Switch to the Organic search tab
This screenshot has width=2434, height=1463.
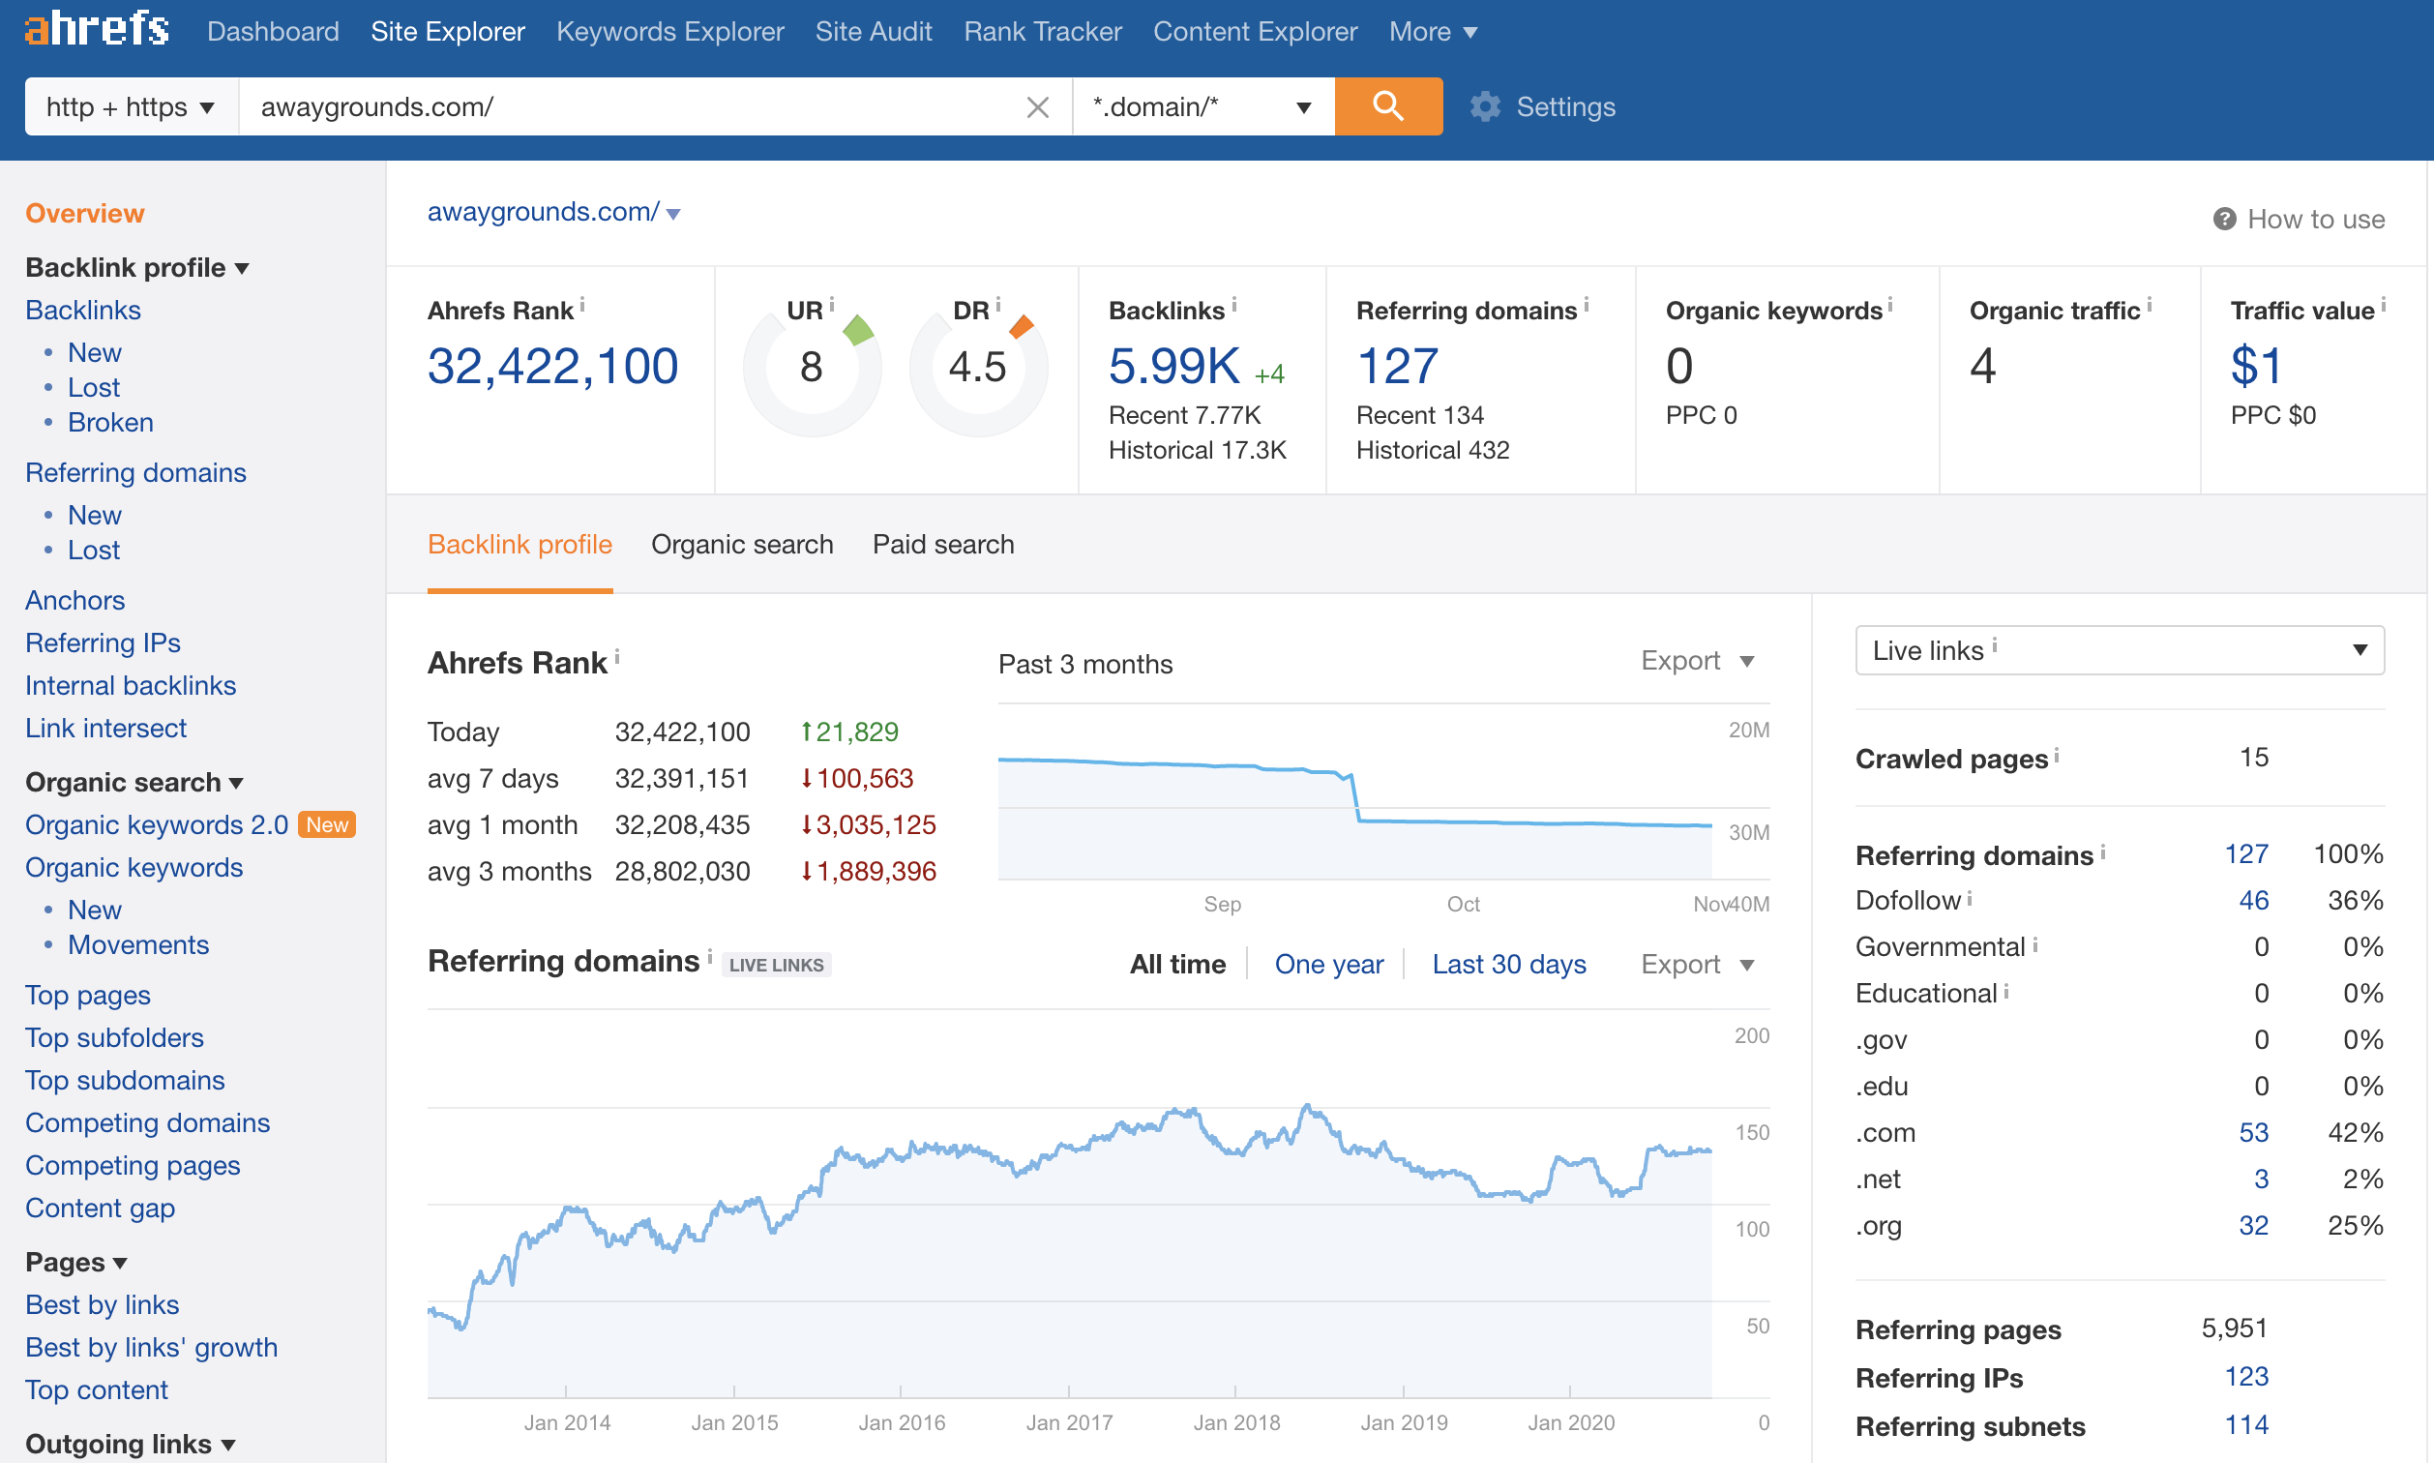pos(742,544)
